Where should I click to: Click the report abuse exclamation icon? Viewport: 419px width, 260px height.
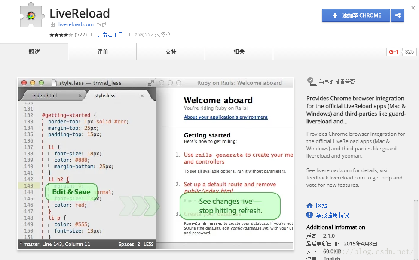coord(309,215)
